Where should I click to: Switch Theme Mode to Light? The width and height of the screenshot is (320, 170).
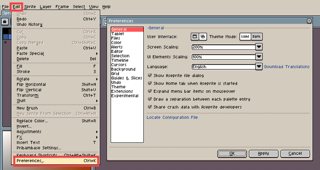pos(245,37)
